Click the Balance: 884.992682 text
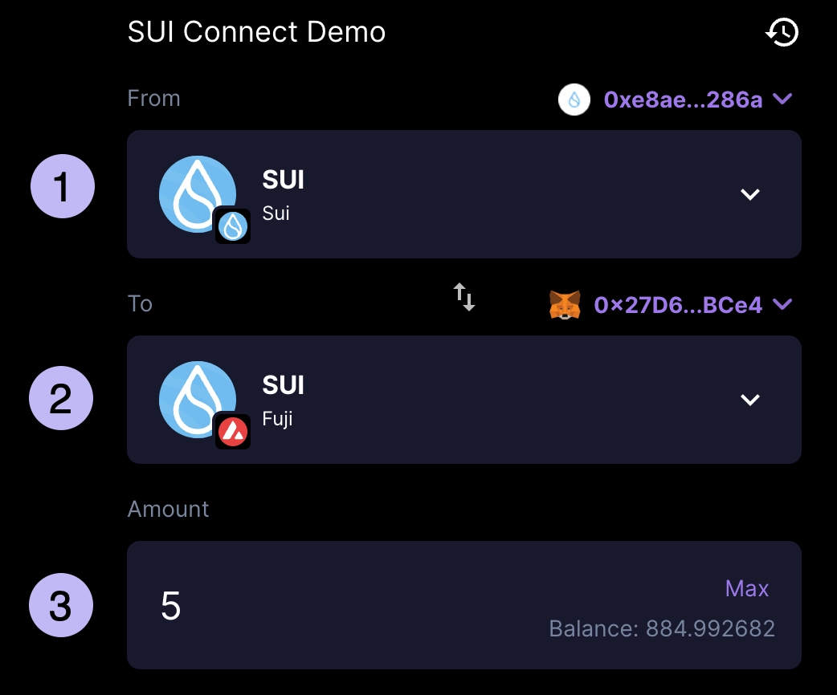The image size is (837, 695). 662,629
